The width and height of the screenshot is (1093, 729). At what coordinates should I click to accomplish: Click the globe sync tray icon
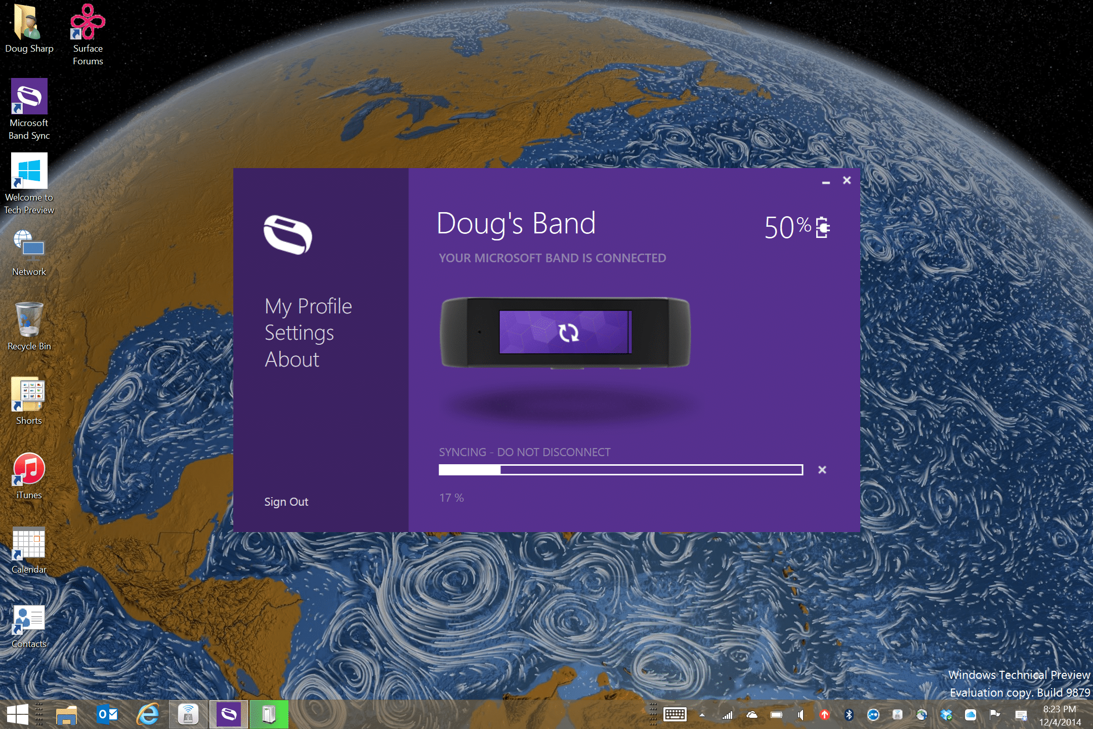pos(922,715)
